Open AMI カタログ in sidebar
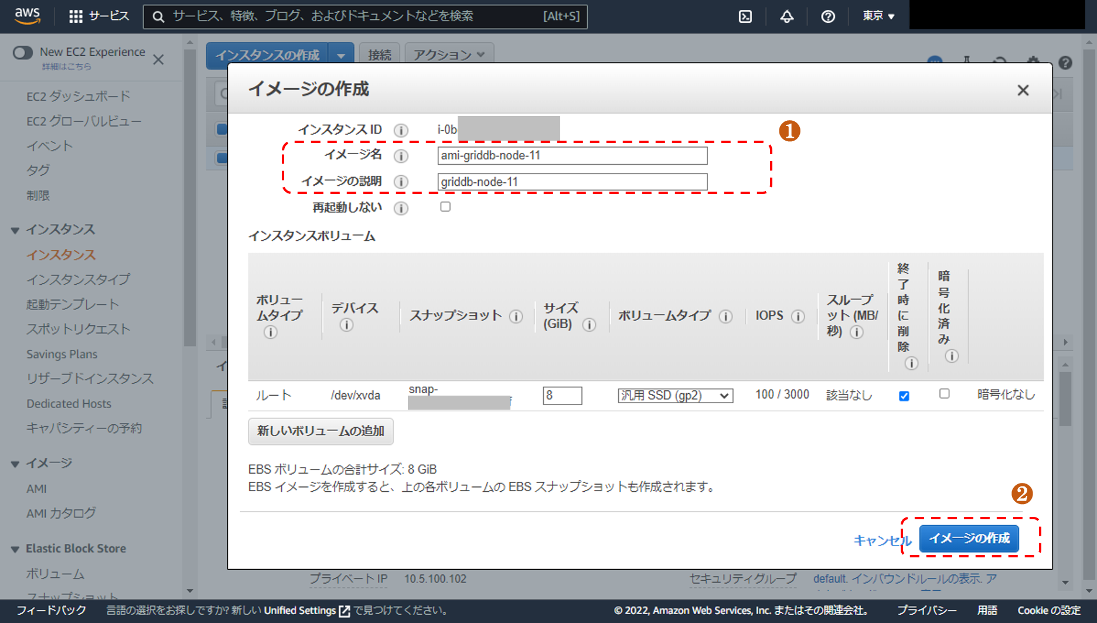This screenshot has width=1097, height=623. coord(61,513)
